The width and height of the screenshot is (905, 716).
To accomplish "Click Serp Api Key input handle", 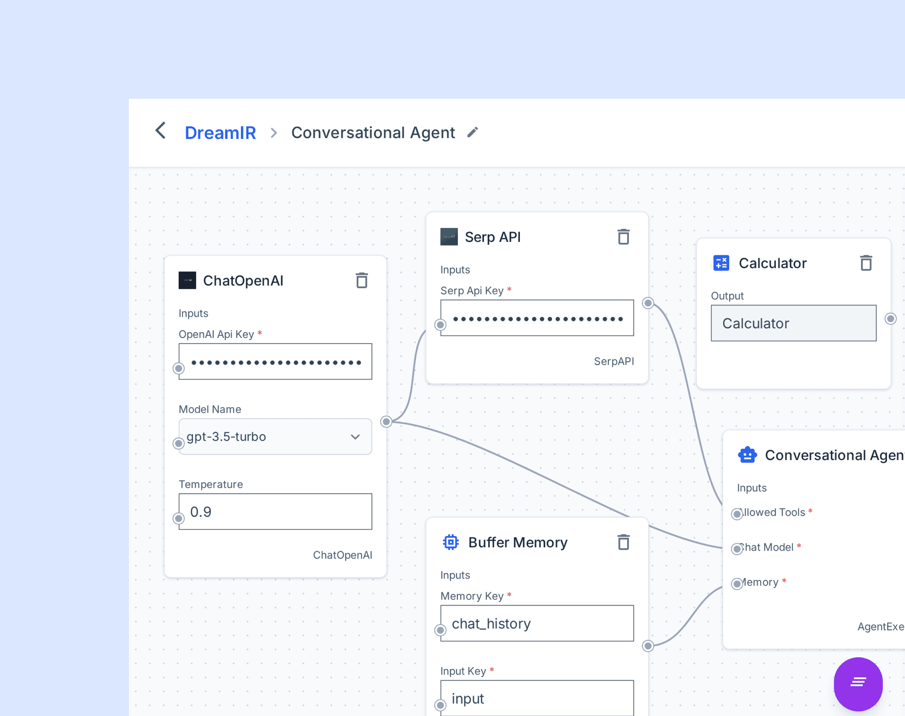I will (x=440, y=324).
